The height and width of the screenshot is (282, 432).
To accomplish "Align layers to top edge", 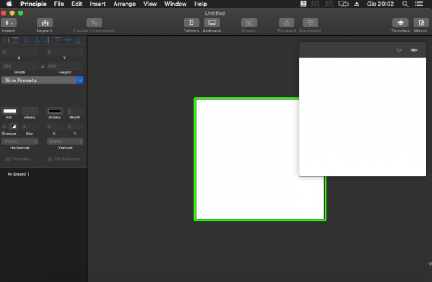I will (x=58, y=40).
